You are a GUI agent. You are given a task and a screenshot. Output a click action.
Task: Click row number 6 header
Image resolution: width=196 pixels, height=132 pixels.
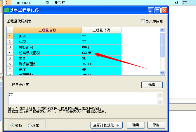pos(10,64)
